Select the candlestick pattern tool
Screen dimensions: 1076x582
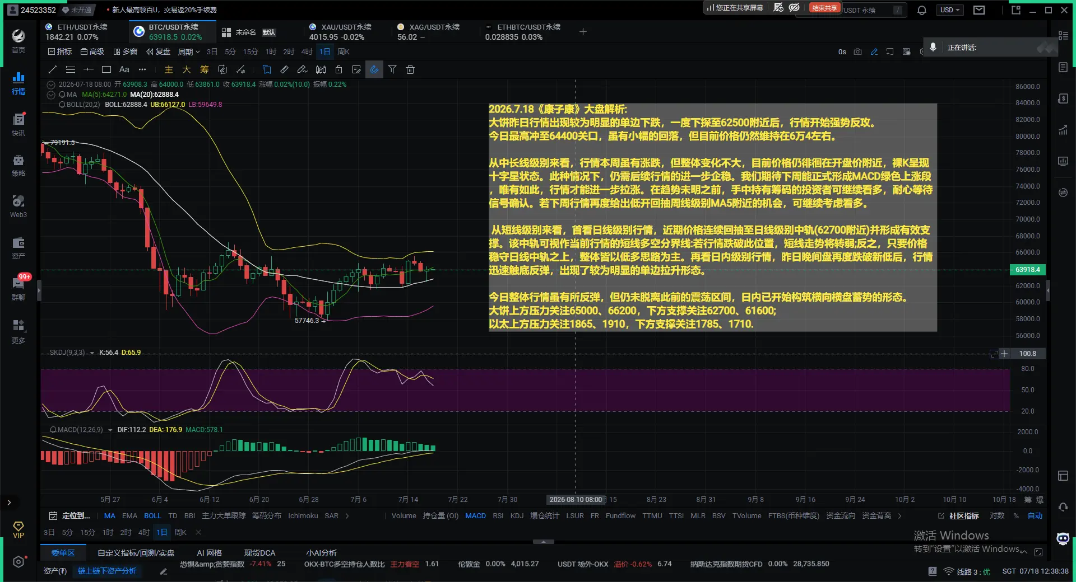pyautogui.click(x=321, y=69)
